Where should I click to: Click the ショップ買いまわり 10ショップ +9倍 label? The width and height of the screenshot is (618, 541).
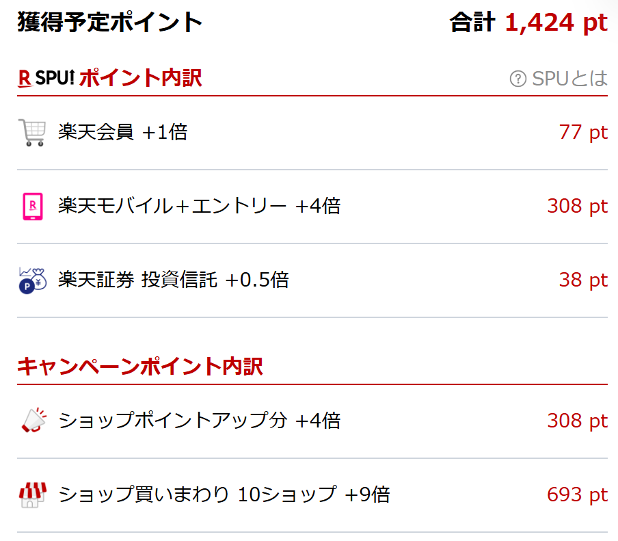click(x=224, y=494)
